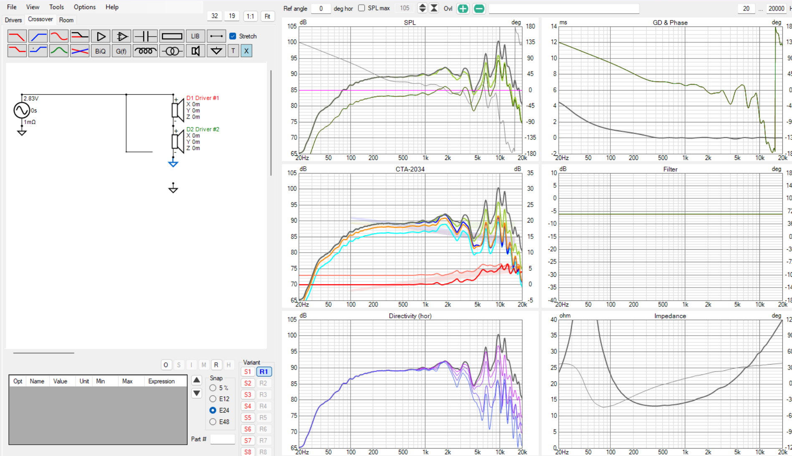This screenshot has height=456, width=792.
Task: Select variant S1
Action: pos(248,372)
